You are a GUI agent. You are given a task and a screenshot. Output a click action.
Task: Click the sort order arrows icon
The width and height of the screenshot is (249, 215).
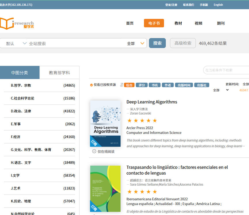(x=121, y=85)
